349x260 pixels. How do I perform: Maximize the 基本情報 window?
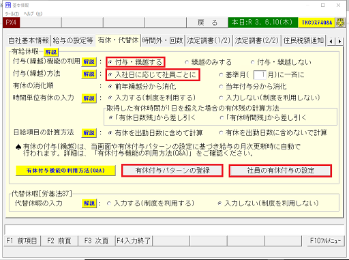[323, 5]
